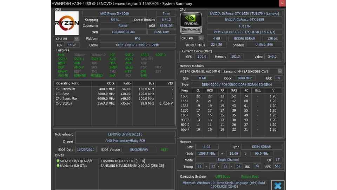This screenshot has width=337, height=190.
Task: Click the Codename Renoir field
Action: coord(123,26)
